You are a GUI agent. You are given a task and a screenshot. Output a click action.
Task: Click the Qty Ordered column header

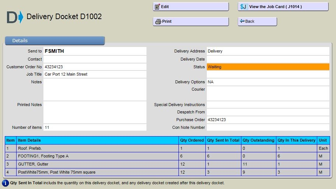pos(192,140)
